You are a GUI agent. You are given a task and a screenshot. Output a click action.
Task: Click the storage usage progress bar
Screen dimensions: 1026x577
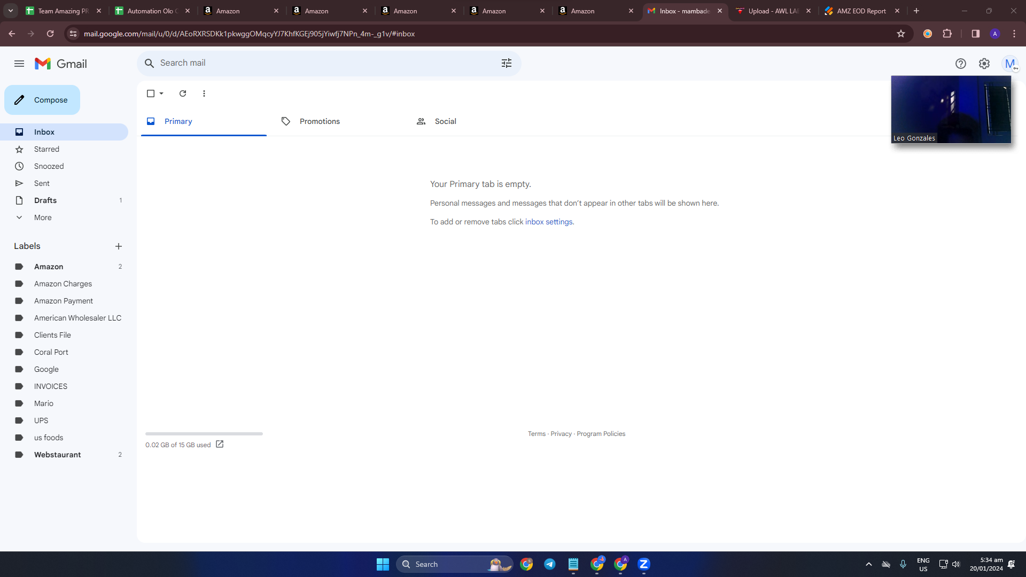[x=204, y=434]
